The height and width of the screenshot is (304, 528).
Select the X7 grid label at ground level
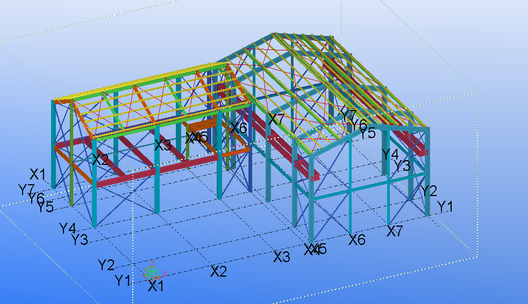point(395,231)
